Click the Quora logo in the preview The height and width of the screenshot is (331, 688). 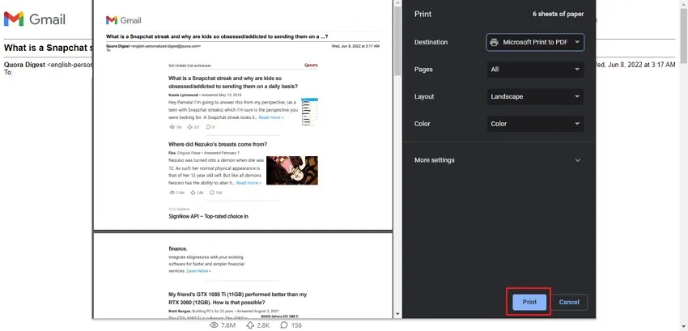(x=311, y=64)
